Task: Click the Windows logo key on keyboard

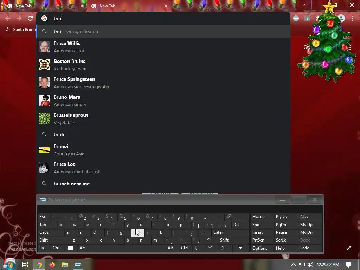Action: click(x=70, y=248)
